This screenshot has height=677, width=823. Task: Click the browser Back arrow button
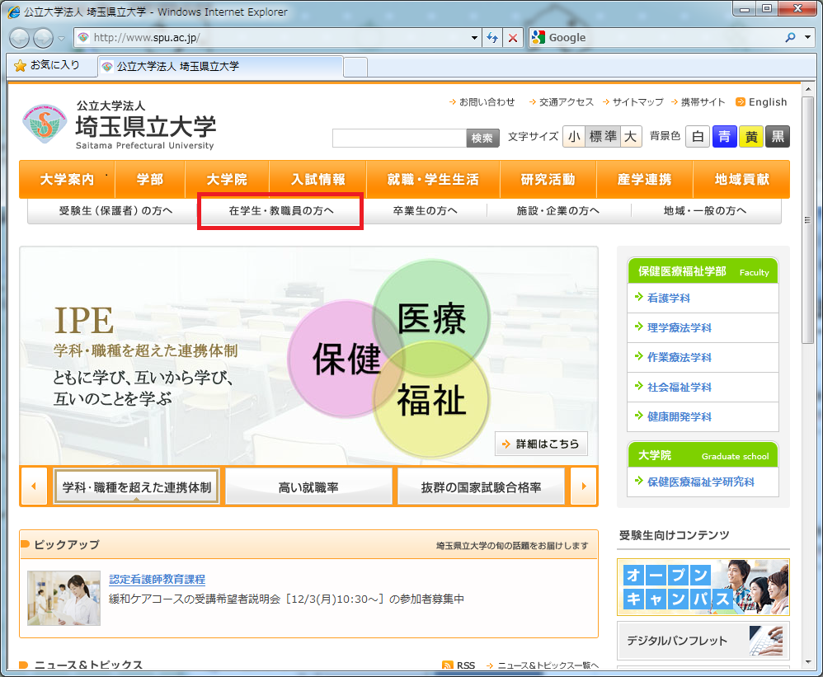[20, 38]
